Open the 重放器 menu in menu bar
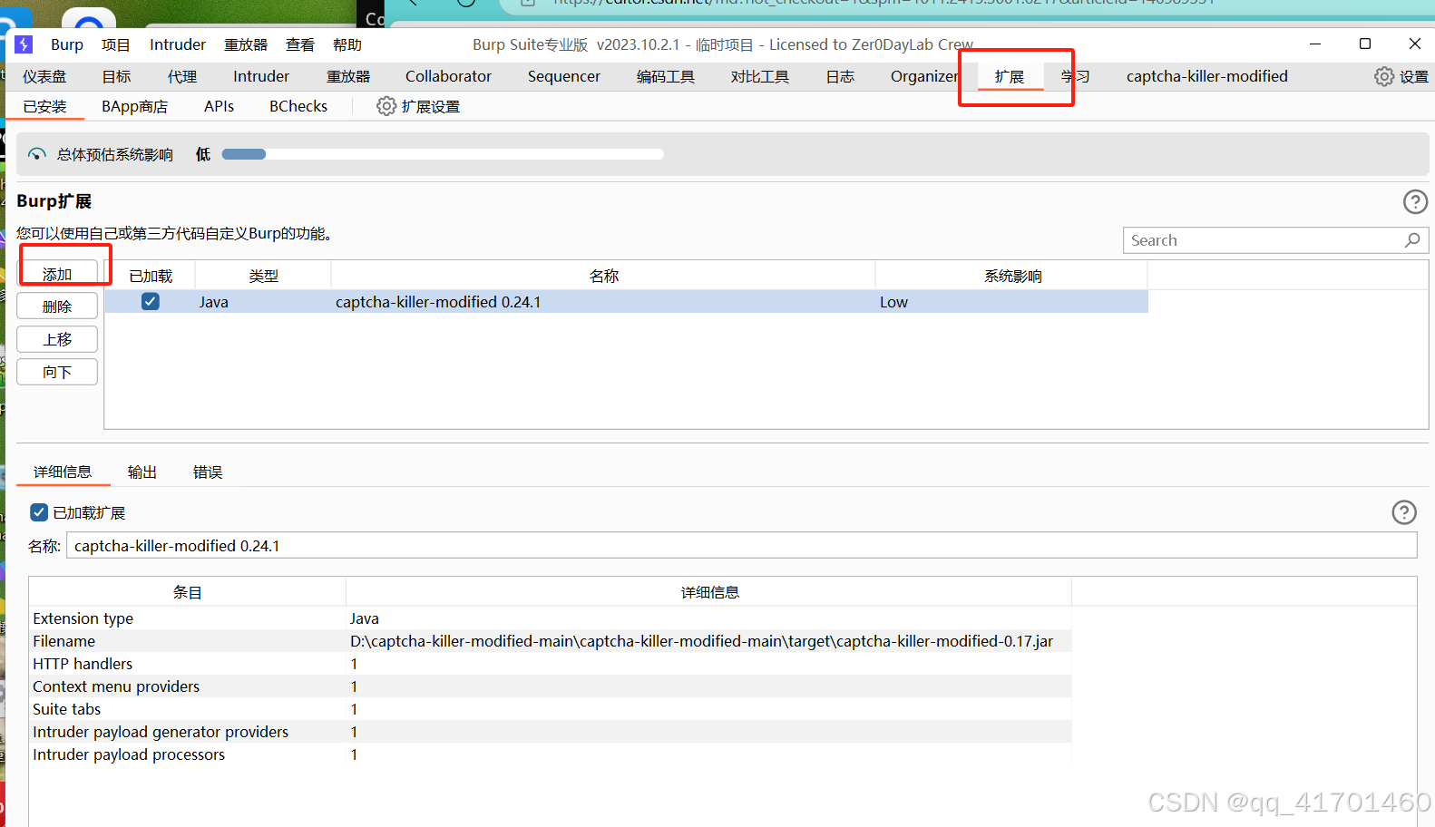Screen dimensions: 1435x827 (x=246, y=44)
